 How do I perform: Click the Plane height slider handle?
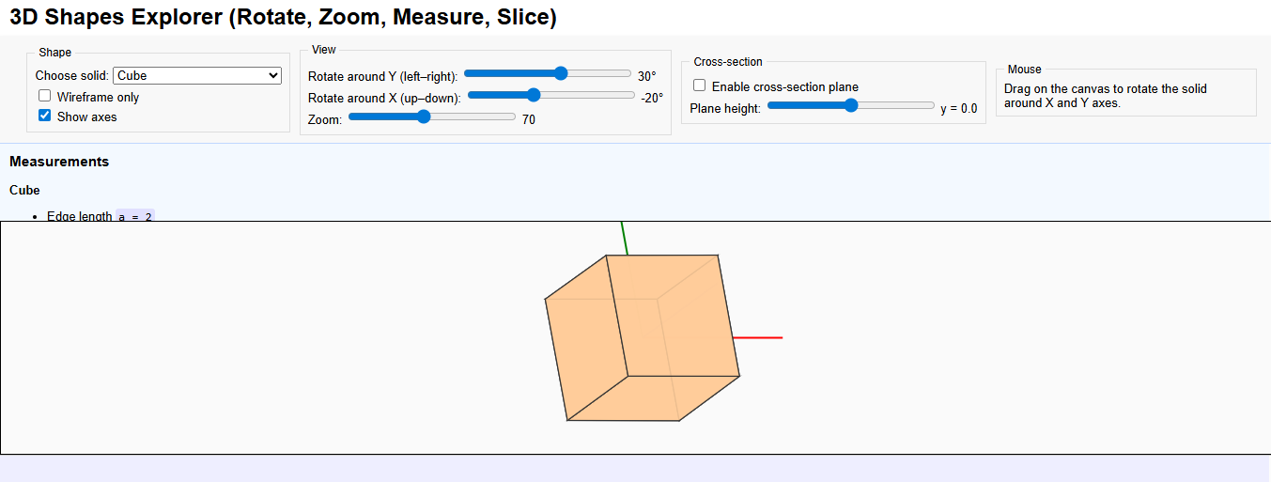coord(851,106)
